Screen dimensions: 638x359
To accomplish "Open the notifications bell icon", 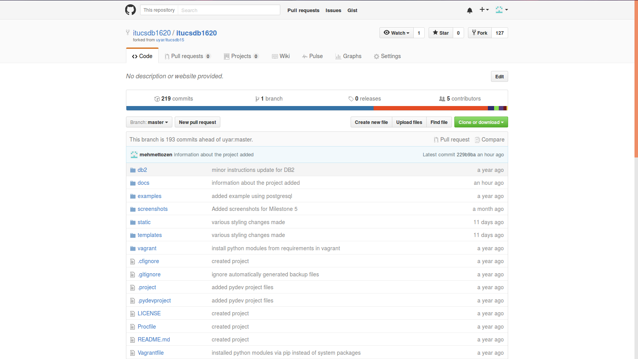I will (470, 11).
